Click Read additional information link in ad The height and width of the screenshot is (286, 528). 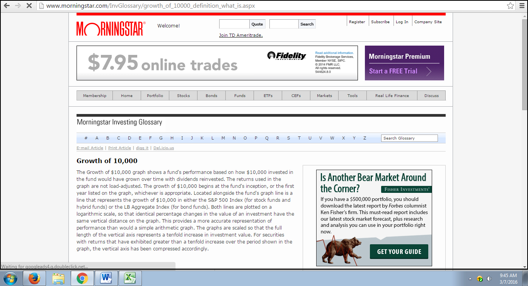point(334,53)
